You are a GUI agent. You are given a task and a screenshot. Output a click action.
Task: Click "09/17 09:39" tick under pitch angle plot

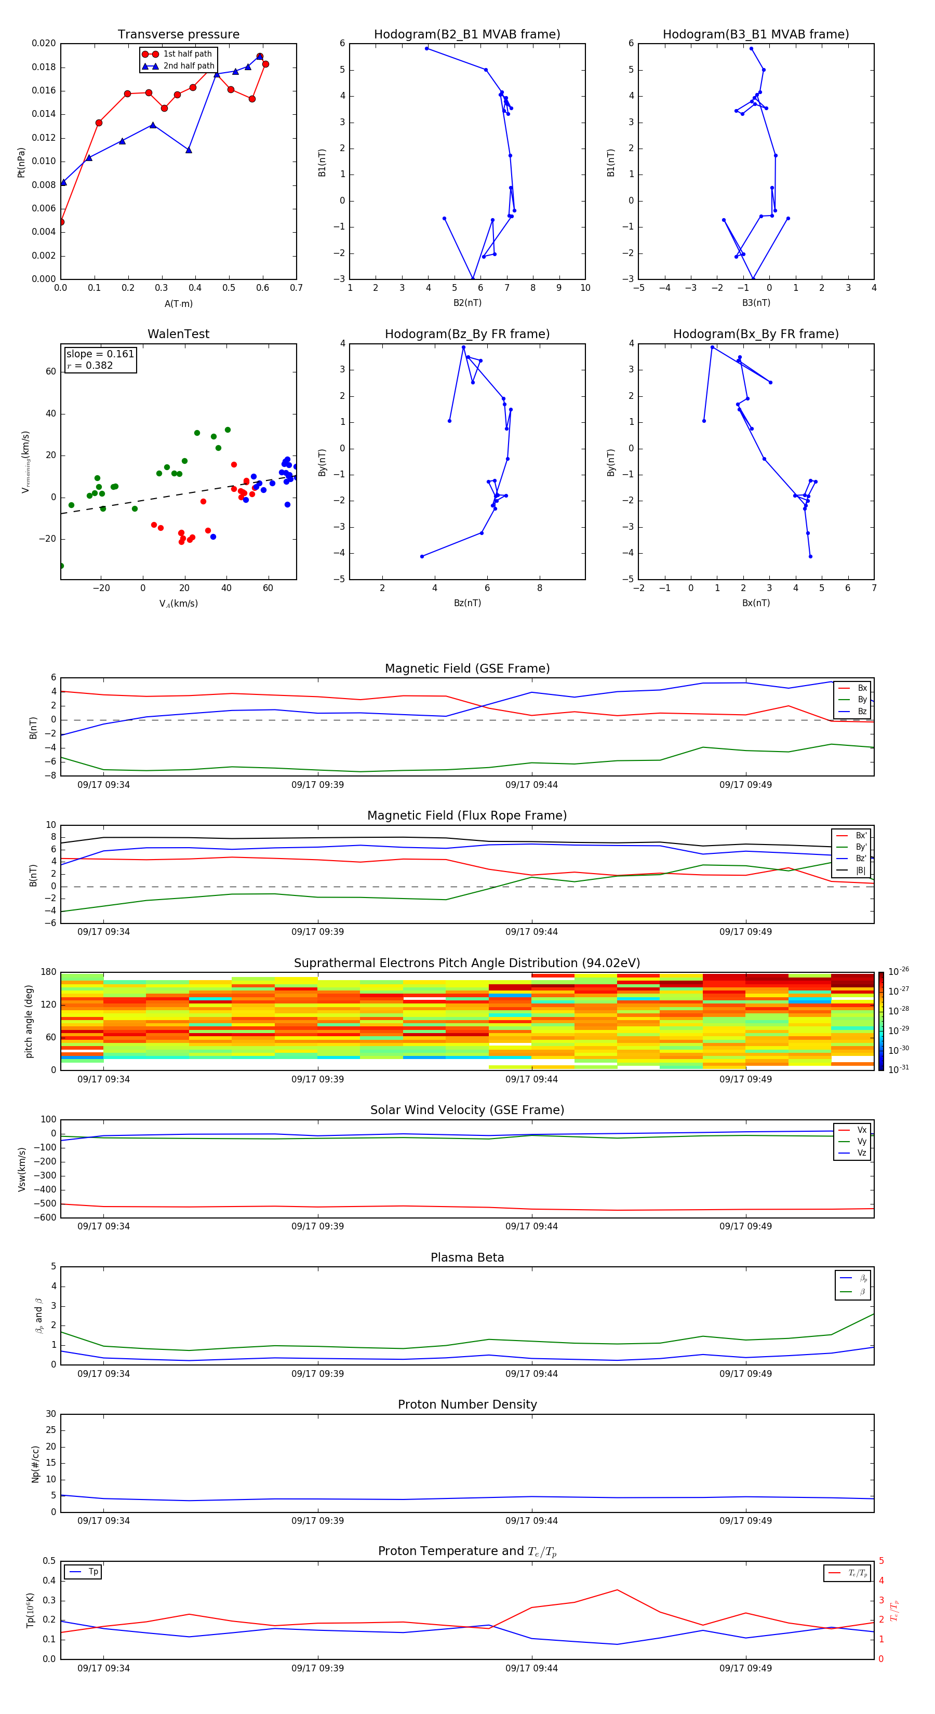tap(317, 1079)
